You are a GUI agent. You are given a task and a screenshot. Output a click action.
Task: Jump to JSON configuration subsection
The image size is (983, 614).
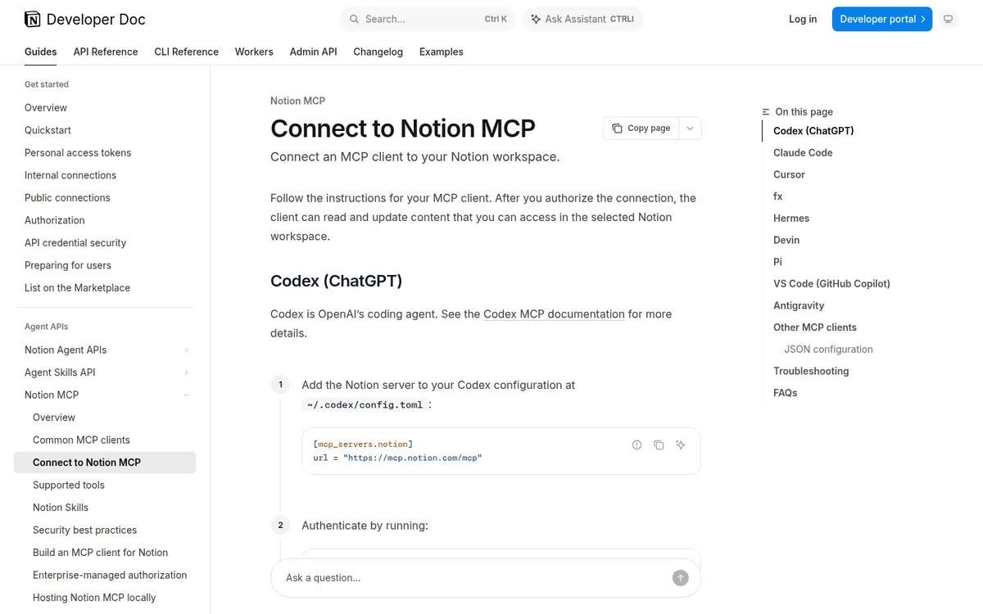[828, 350]
